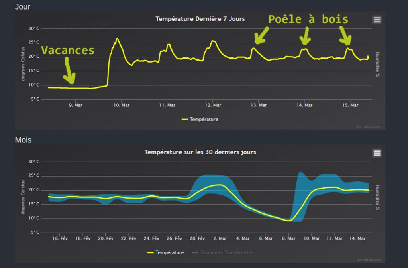
Task: Click the "10. Mar" date label on the 30-day chart
Action: 312,238
